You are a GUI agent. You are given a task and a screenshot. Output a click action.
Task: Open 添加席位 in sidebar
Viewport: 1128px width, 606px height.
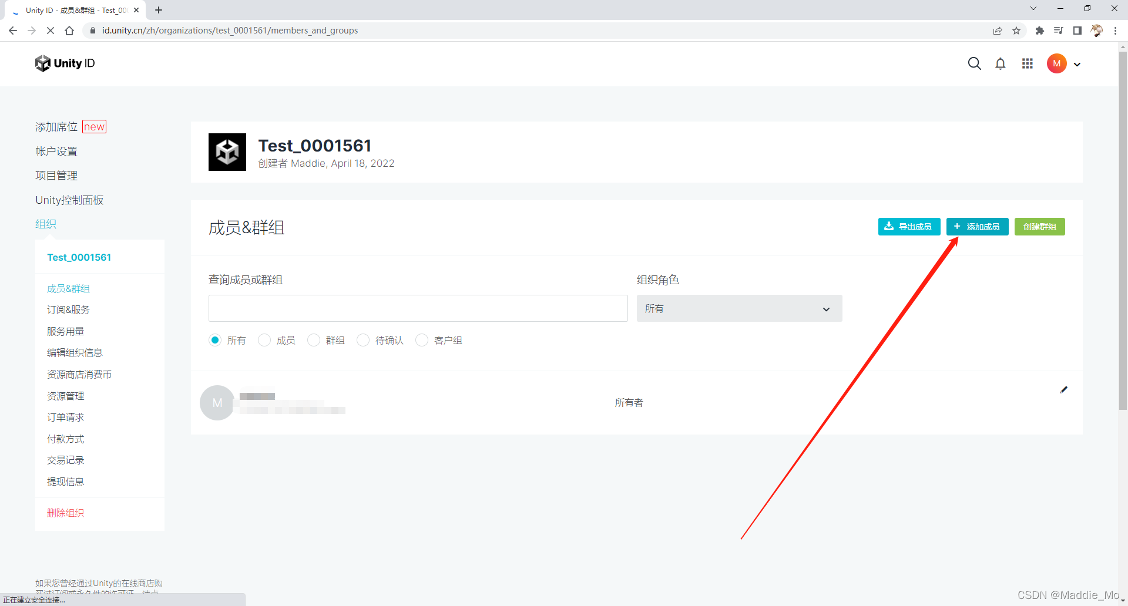pos(56,127)
